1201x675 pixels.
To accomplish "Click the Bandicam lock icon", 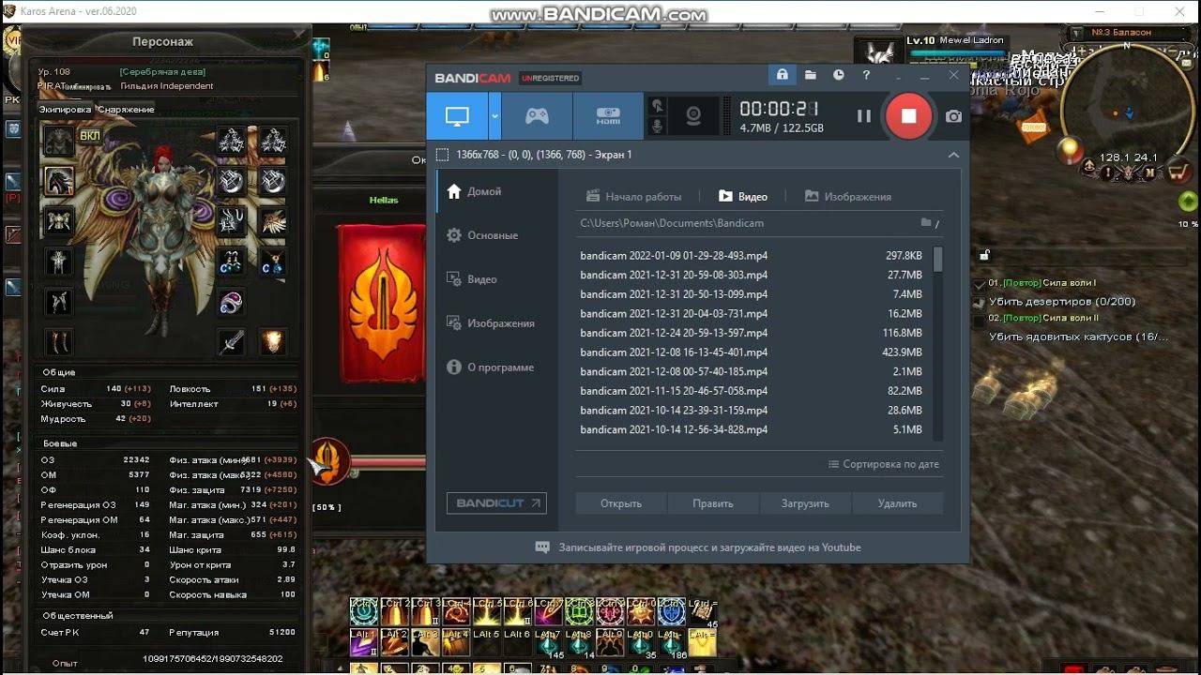I will (782, 75).
